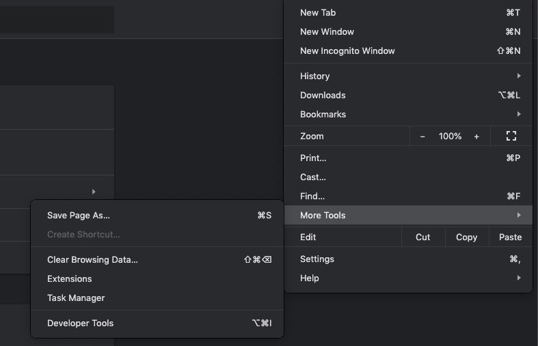Expand the History submenu arrow
The height and width of the screenshot is (346, 538).
point(519,76)
